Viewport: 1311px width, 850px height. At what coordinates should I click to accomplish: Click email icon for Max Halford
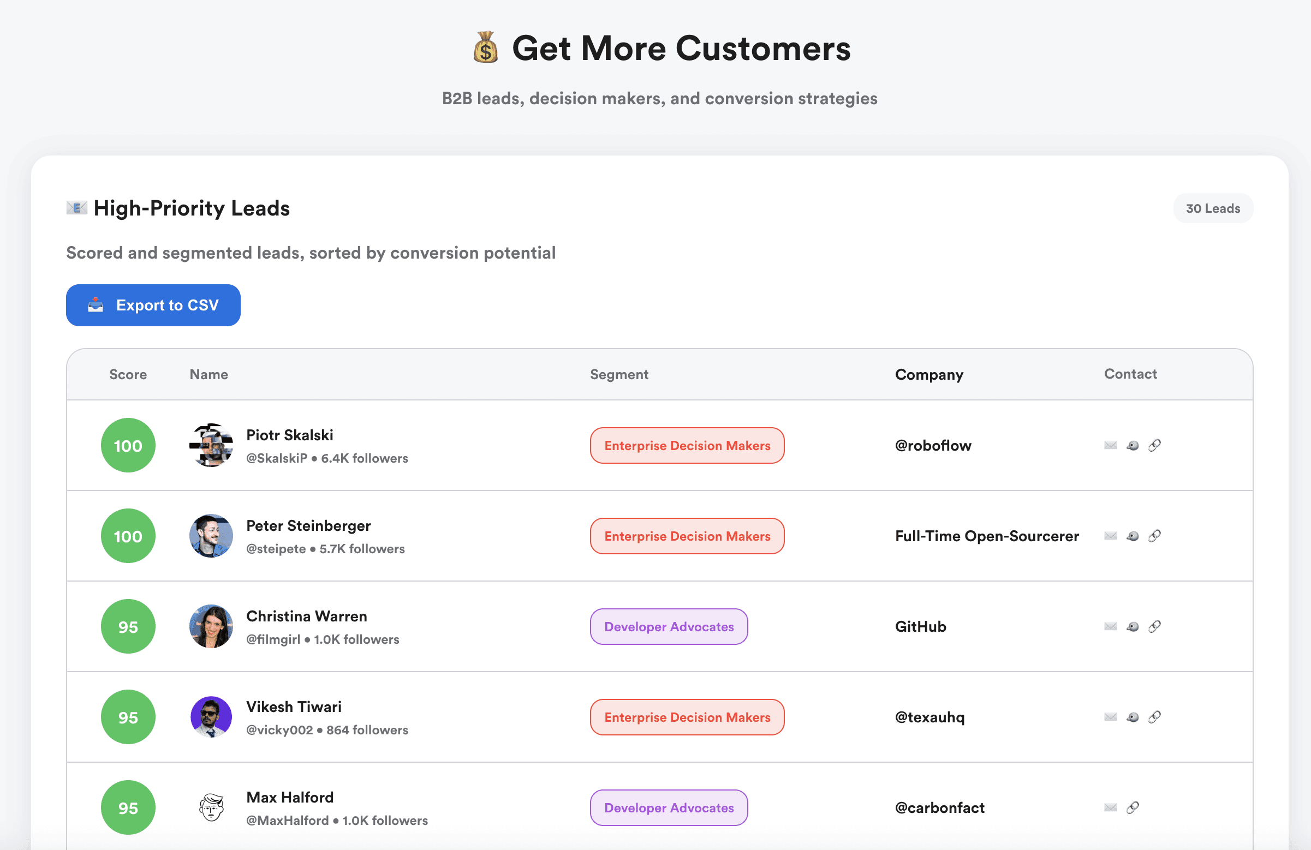point(1111,807)
